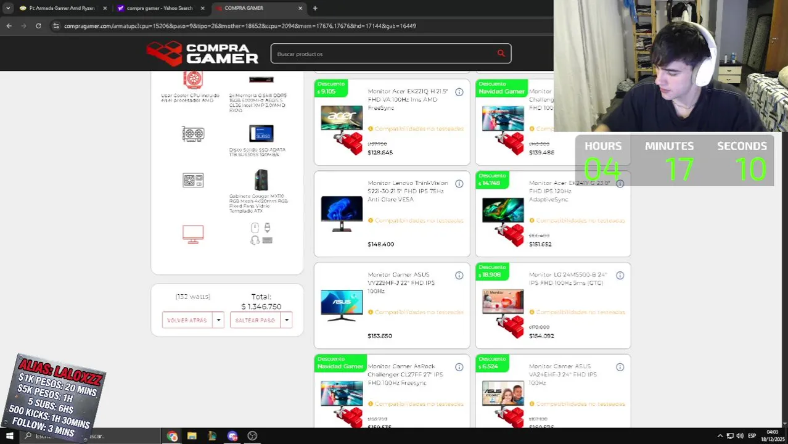Viewport: 788px width, 444px height.
Task: Select the graphics card step icon
Action: pos(193,134)
